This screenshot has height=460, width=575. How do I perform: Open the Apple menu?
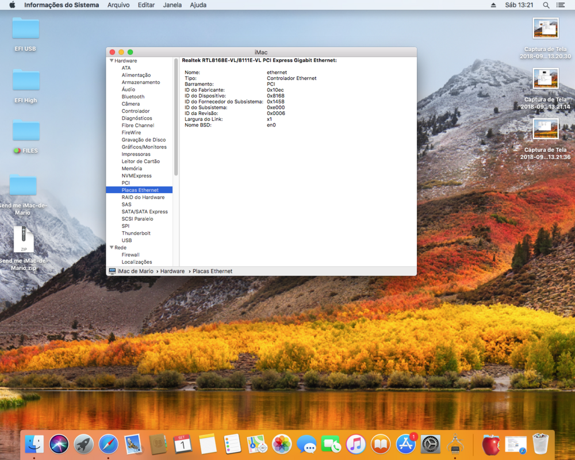coord(12,5)
